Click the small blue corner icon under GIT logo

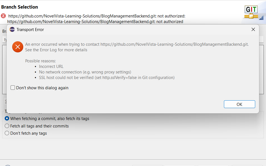click(261, 17)
